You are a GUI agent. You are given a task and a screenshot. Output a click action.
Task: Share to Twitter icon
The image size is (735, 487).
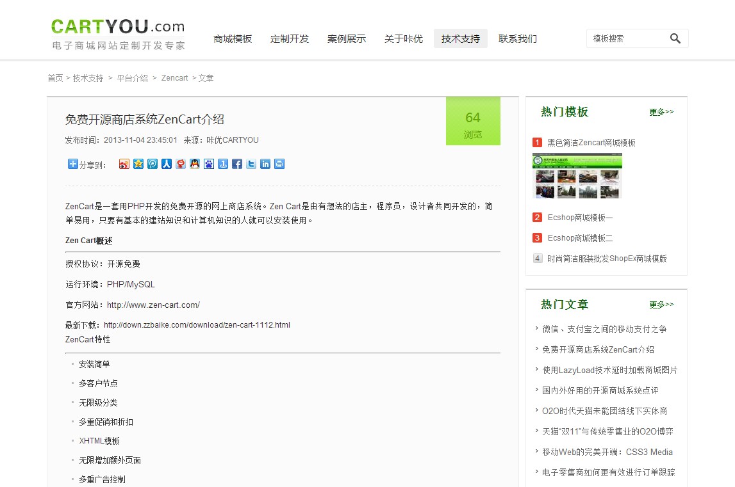coord(251,164)
